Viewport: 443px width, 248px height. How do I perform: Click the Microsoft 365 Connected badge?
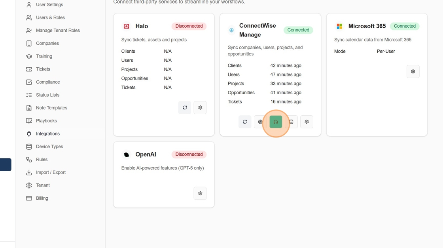[x=405, y=26]
